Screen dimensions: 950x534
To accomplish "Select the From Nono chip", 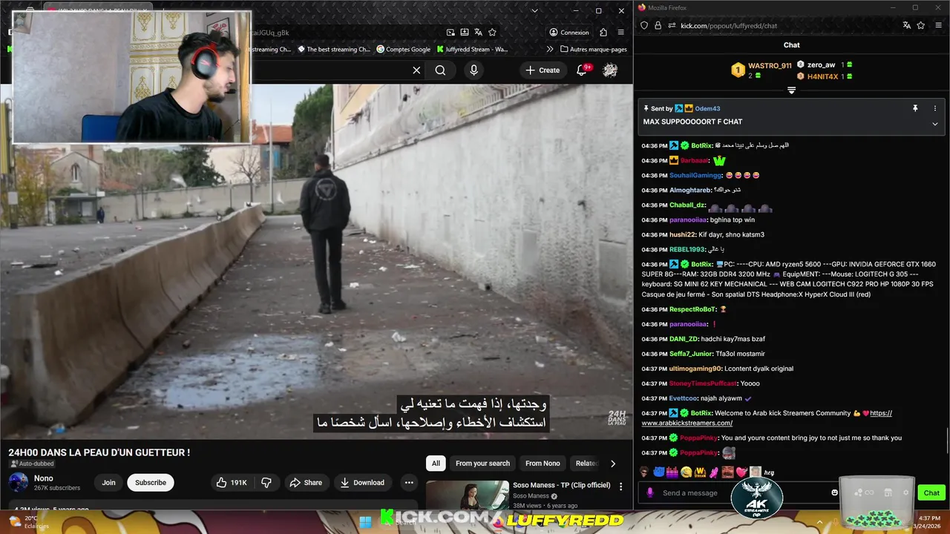I will pyautogui.click(x=543, y=464).
